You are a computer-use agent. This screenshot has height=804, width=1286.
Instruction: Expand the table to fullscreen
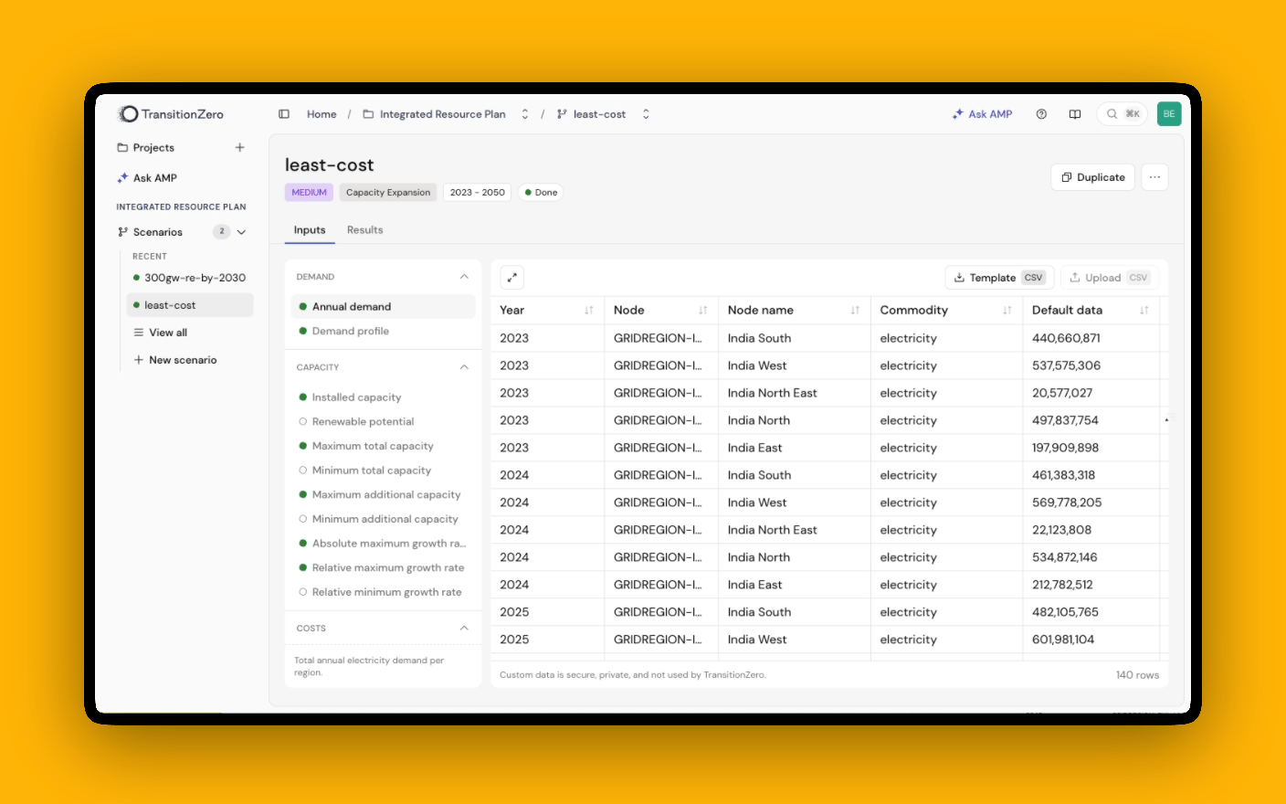pyautogui.click(x=512, y=278)
